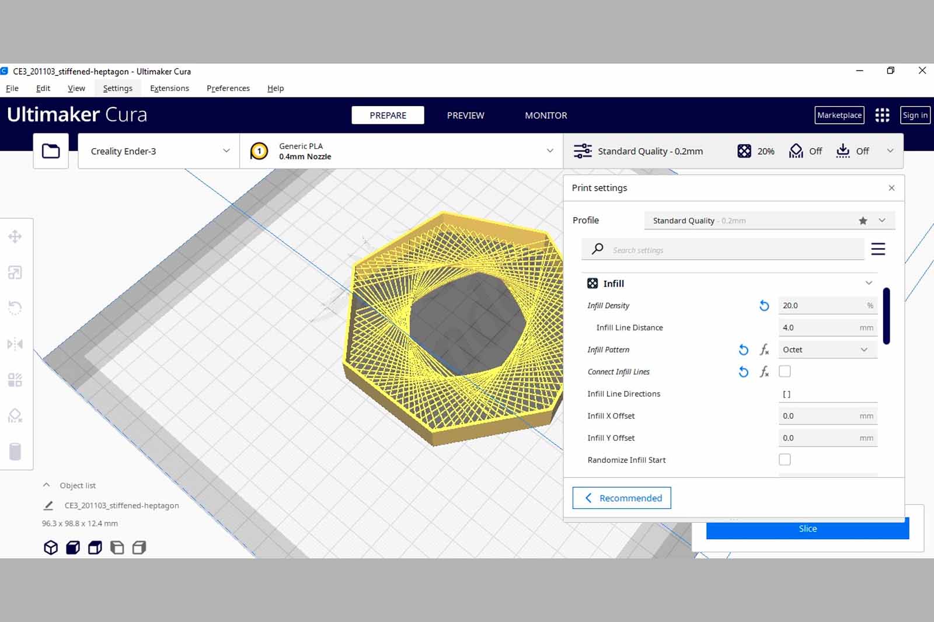The width and height of the screenshot is (934, 622).
Task: Reset Infill Pattern to default value
Action: pos(743,350)
